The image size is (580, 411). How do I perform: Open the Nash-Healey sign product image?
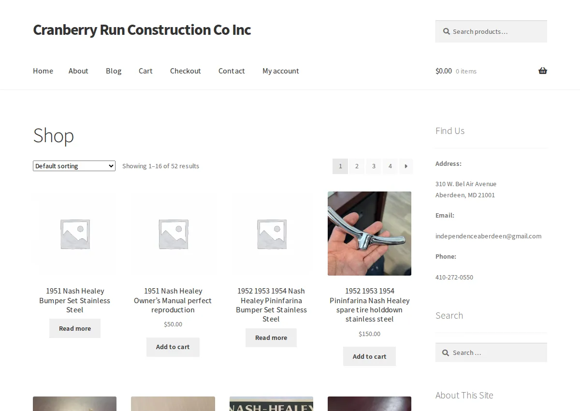tap(271, 404)
